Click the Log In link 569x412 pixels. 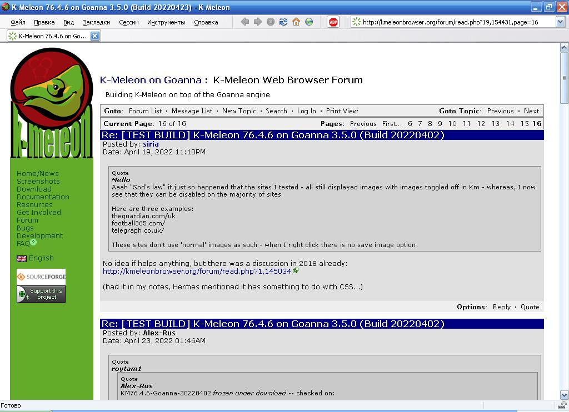(306, 111)
